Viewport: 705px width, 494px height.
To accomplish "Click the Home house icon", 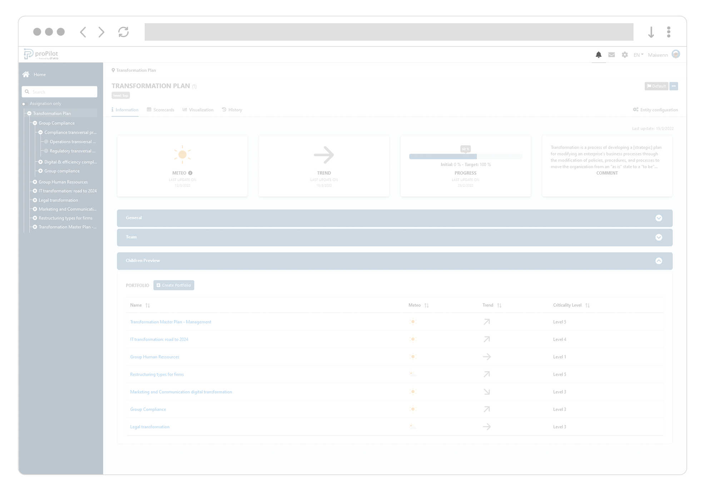I will [x=26, y=74].
